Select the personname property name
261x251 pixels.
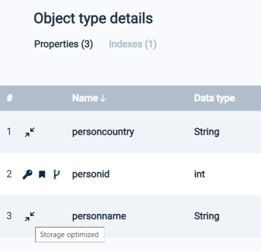click(x=99, y=216)
